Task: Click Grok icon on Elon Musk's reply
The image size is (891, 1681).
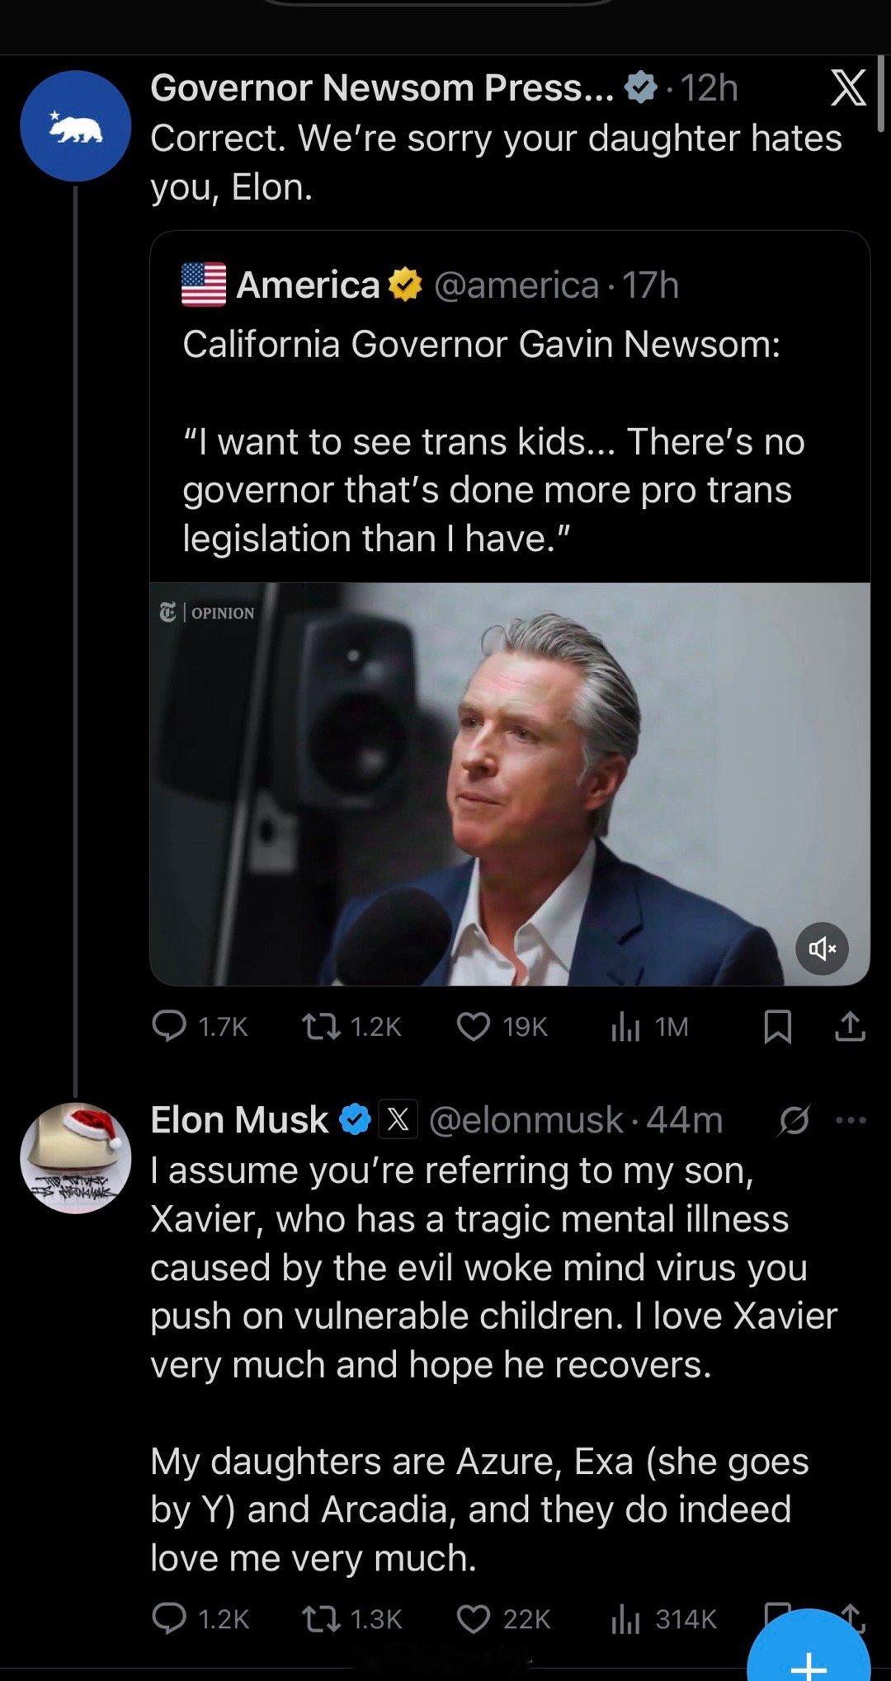Action: pyautogui.click(x=794, y=1120)
